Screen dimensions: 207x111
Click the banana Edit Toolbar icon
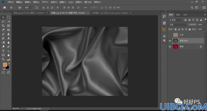point(9,60)
